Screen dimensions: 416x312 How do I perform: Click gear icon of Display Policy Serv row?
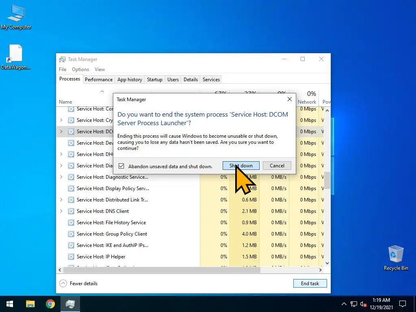(x=71, y=188)
